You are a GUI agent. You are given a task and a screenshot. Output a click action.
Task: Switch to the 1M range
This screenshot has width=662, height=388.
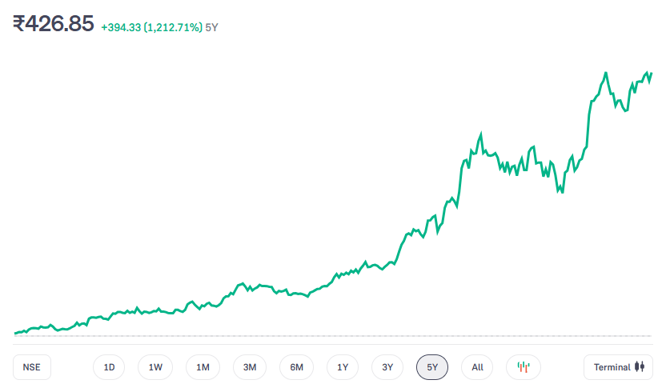tap(203, 367)
